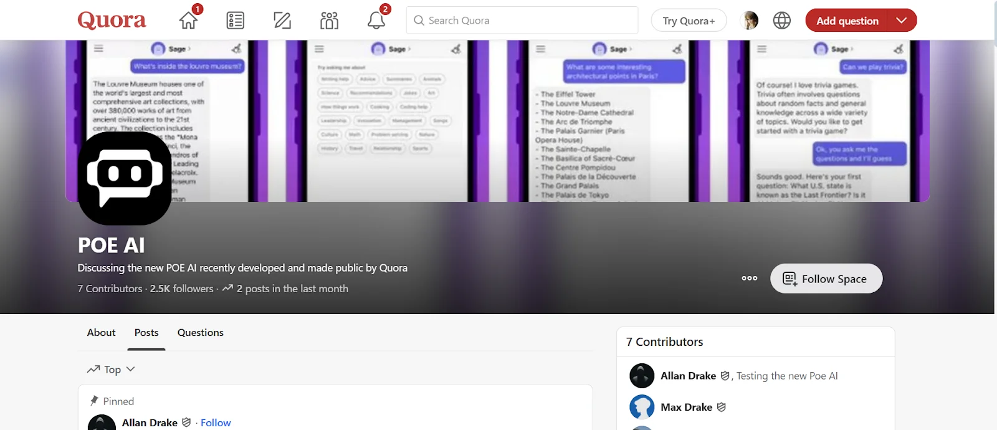The width and height of the screenshot is (997, 430).
Task: Switch to the Questions tab
Action: click(x=201, y=333)
